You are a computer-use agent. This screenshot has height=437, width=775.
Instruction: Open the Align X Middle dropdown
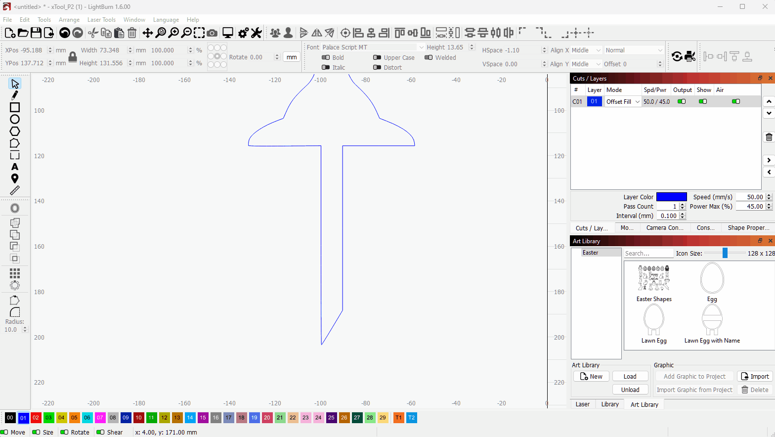(x=586, y=50)
